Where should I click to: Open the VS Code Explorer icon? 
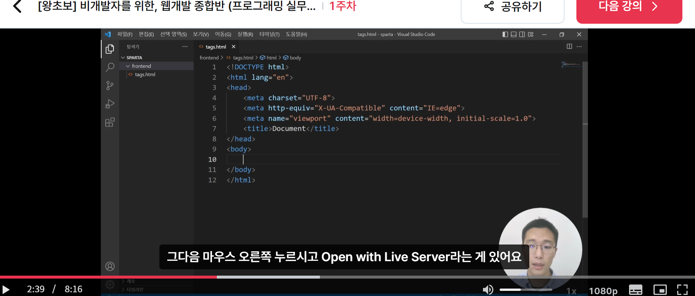pyautogui.click(x=110, y=49)
